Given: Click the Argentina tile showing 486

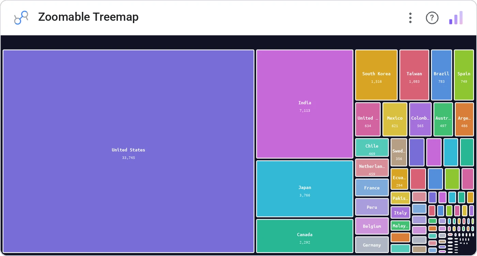Looking at the screenshot, I should [x=464, y=119].
